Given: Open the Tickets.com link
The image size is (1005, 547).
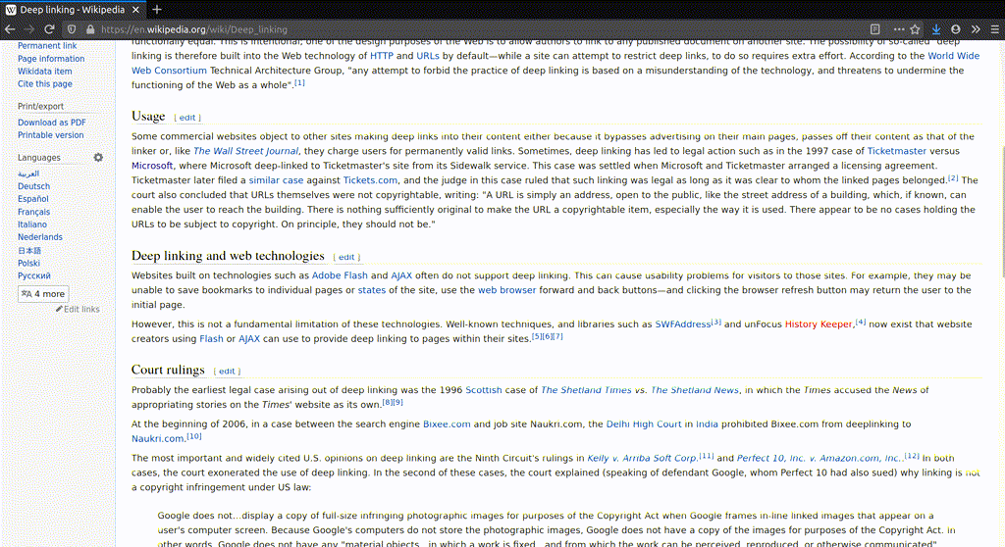Looking at the screenshot, I should tap(370, 180).
